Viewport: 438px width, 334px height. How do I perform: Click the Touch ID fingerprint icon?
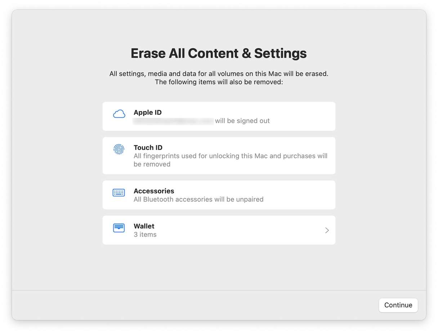click(119, 149)
